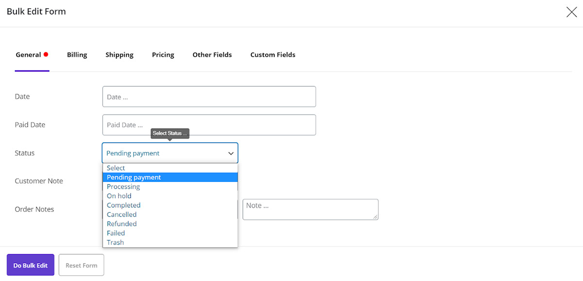Click the Paid Date input field
Image resolution: width=583 pixels, height=281 pixels.
(x=209, y=125)
